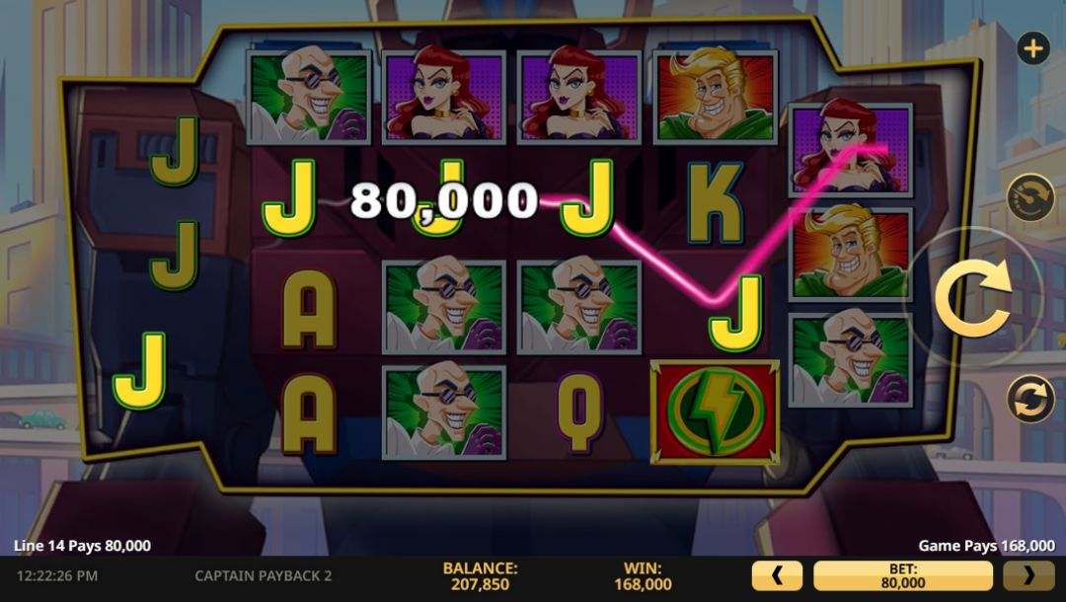Click the WIN 168,000 readout

[x=643, y=576]
